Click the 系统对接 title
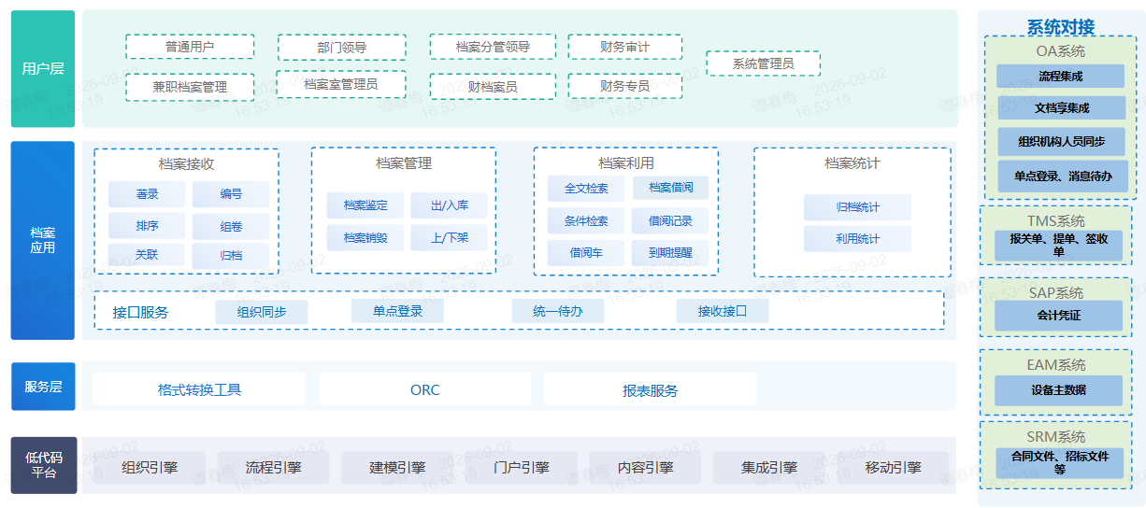 click(x=1061, y=26)
